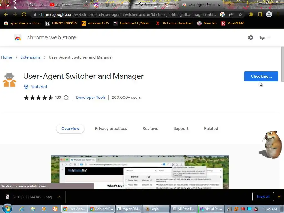
Task: Open the Reviews tab
Action: pos(150,129)
